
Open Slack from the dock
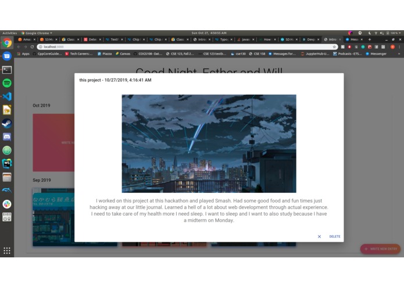pyautogui.click(x=7, y=204)
